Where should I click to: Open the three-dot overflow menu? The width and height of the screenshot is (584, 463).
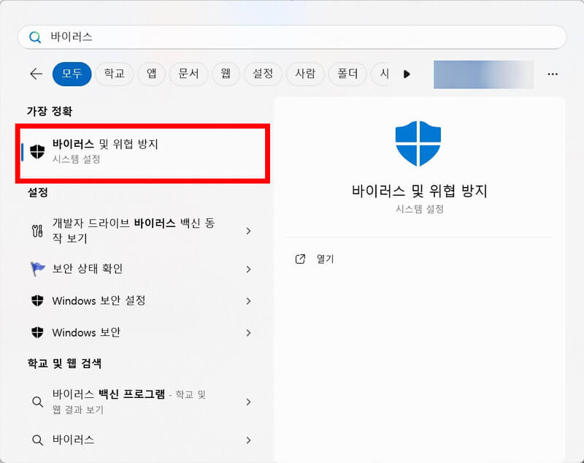pos(553,74)
